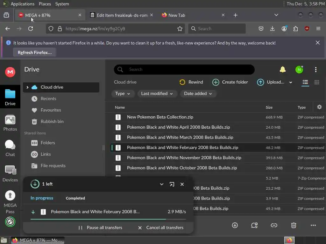Open Favourites in the Drive sidebar
The image size is (326, 244).
51,110
